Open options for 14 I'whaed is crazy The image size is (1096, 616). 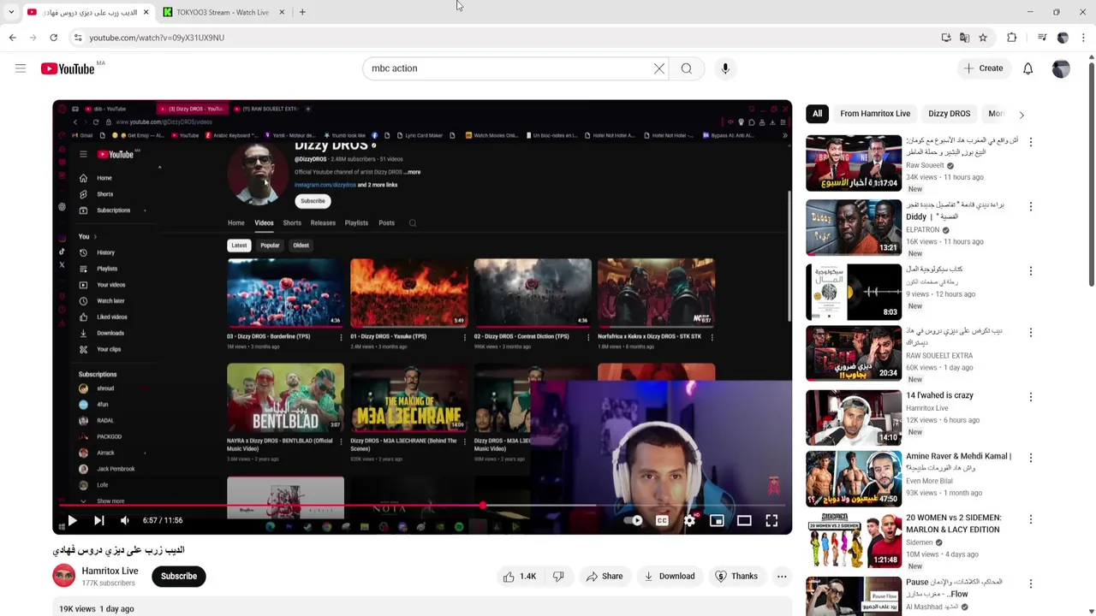(x=1030, y=397)
